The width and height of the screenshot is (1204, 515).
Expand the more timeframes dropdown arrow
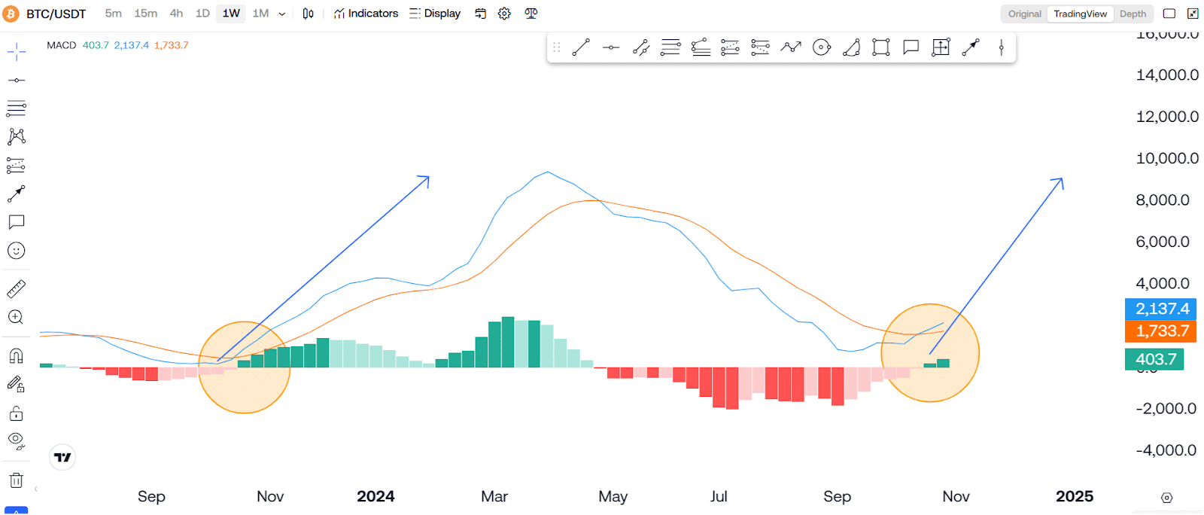pyautogui.click(x=282, y=14)
